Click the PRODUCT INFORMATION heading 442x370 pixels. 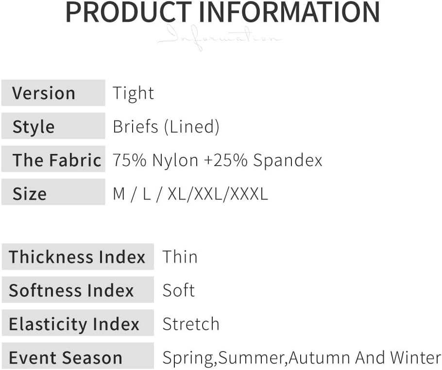pyautogui.click(x=222, y=13)
